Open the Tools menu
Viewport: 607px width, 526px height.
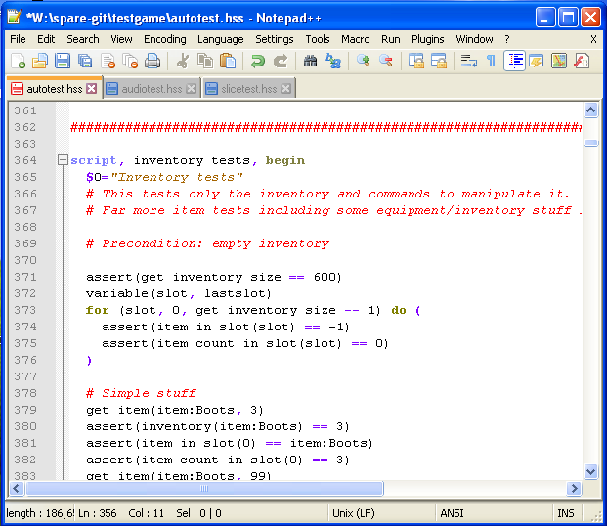click(318, 39)
